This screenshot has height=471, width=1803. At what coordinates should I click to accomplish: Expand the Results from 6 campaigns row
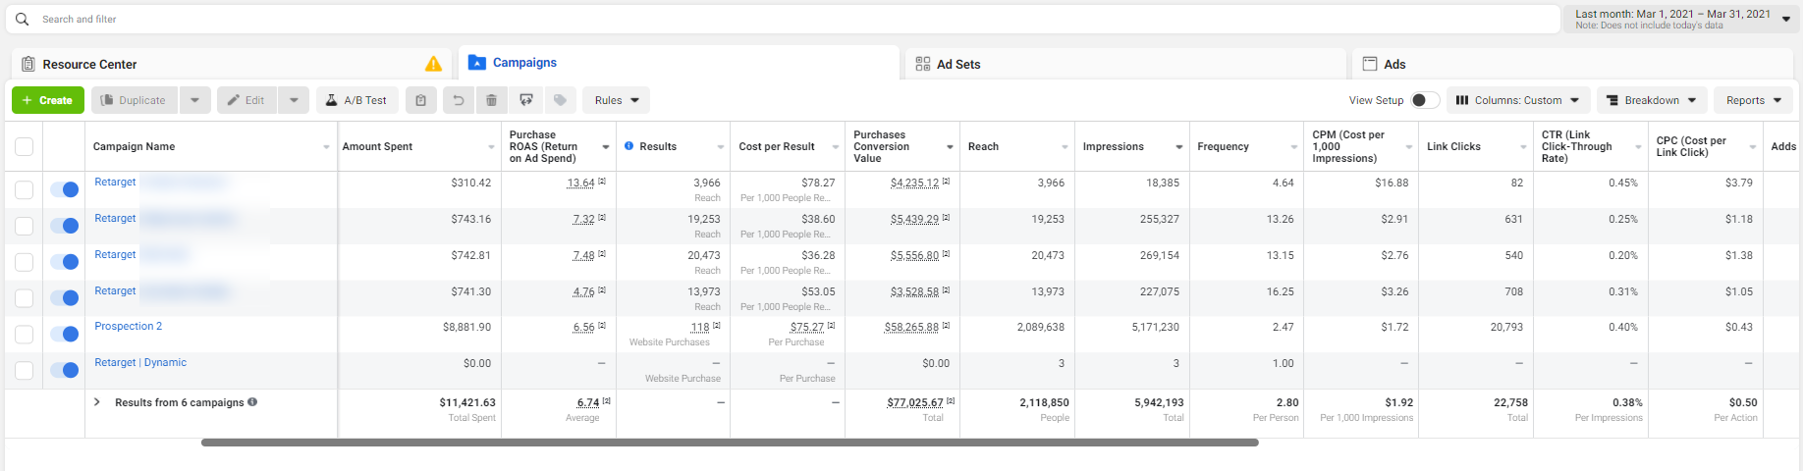click(97, 402)
